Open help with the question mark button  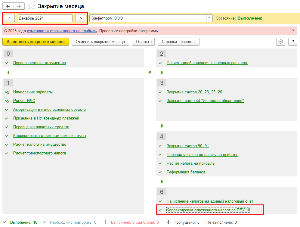pos(293,42)
